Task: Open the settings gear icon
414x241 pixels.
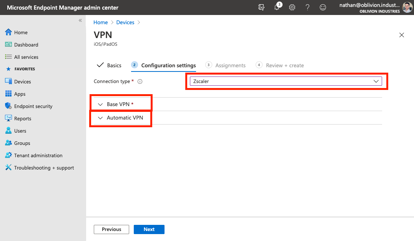Action: tap(292, 7)
